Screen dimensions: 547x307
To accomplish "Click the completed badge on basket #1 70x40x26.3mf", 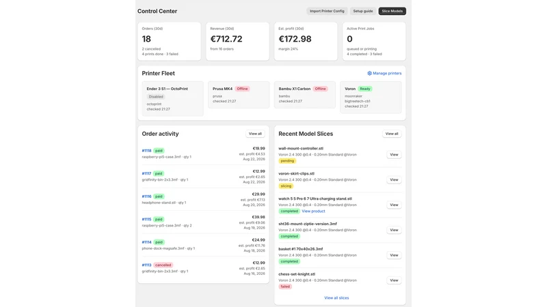I will tap(289, 261).
